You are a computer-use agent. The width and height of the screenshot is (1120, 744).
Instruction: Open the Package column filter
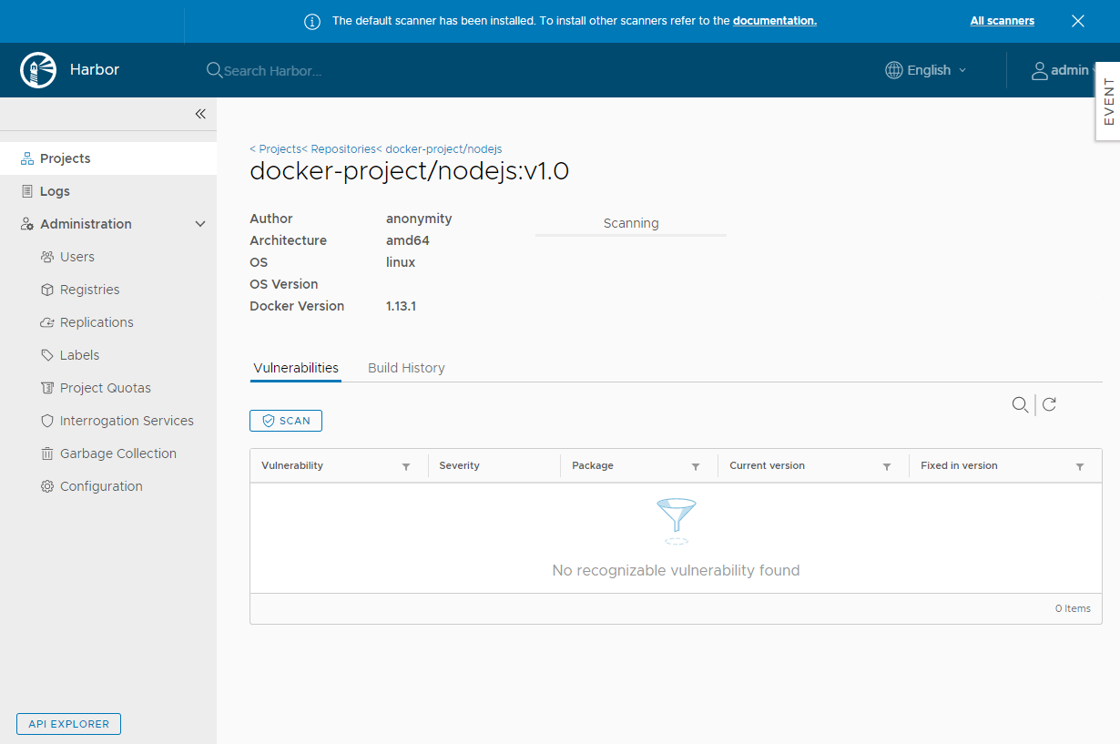click(696, 466)
